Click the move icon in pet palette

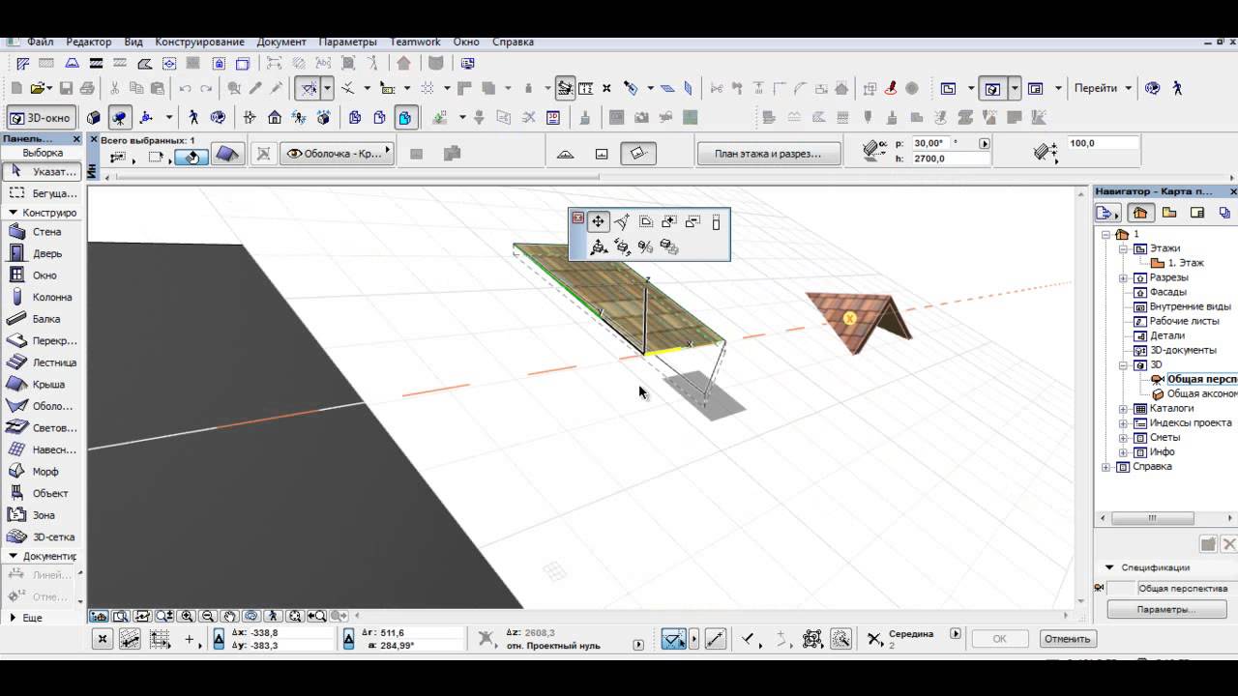[x=598, y=222]
